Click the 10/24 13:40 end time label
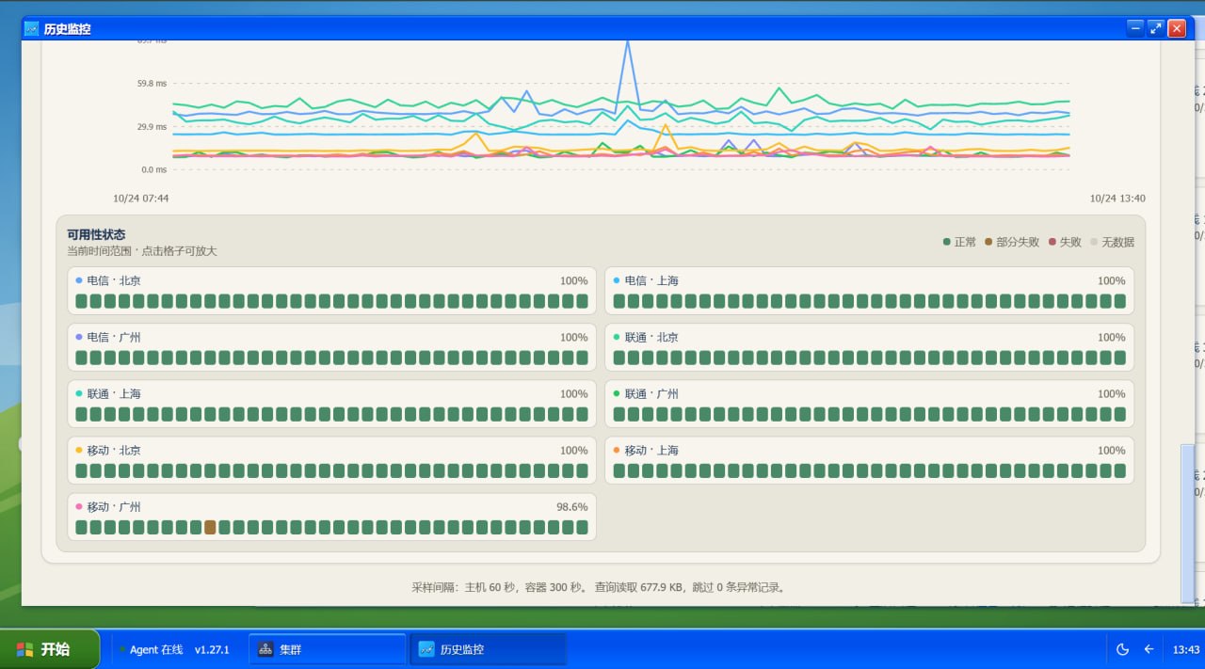1205x669 pixels. point(1117,199)
